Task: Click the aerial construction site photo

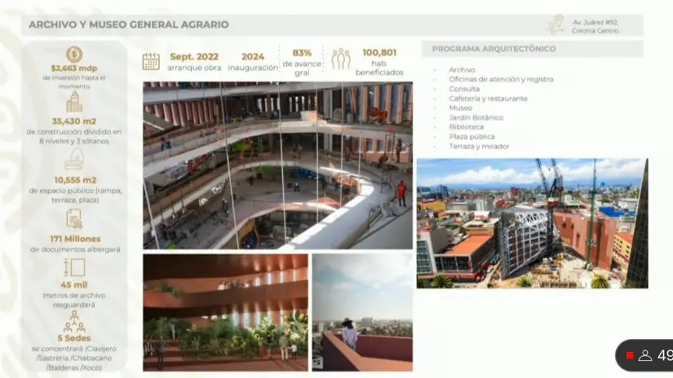Action: point(532,223)
